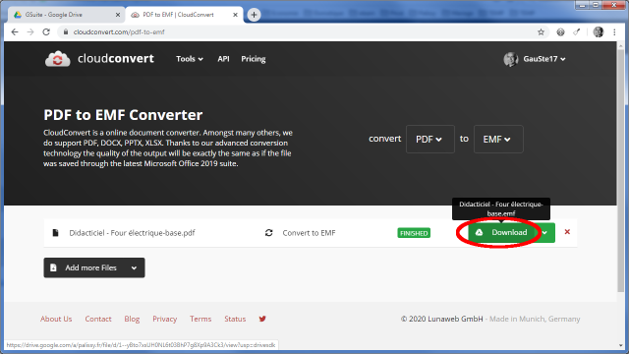
Task: Click the conversion refresh arrows icon
Action: click(268, 233)
